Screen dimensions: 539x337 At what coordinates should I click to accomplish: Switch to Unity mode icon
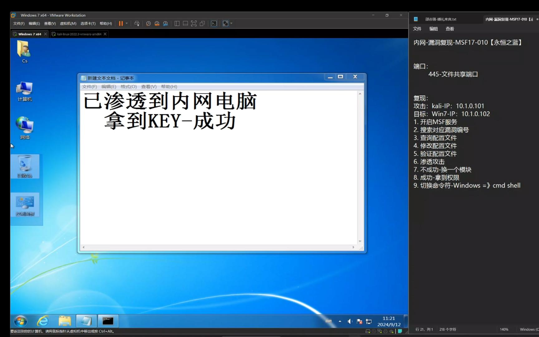point(202,23)
